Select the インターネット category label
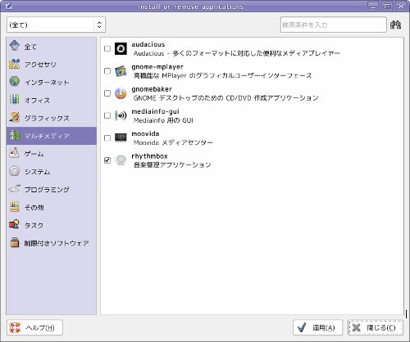Screen dimensions: 410x342 point(47,83)
